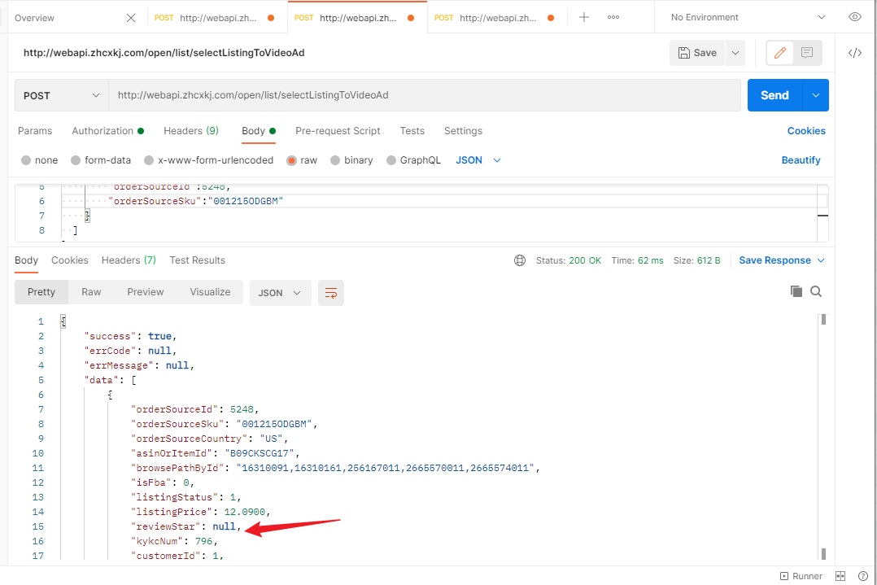Click the blue Send button

coord(774,96)
